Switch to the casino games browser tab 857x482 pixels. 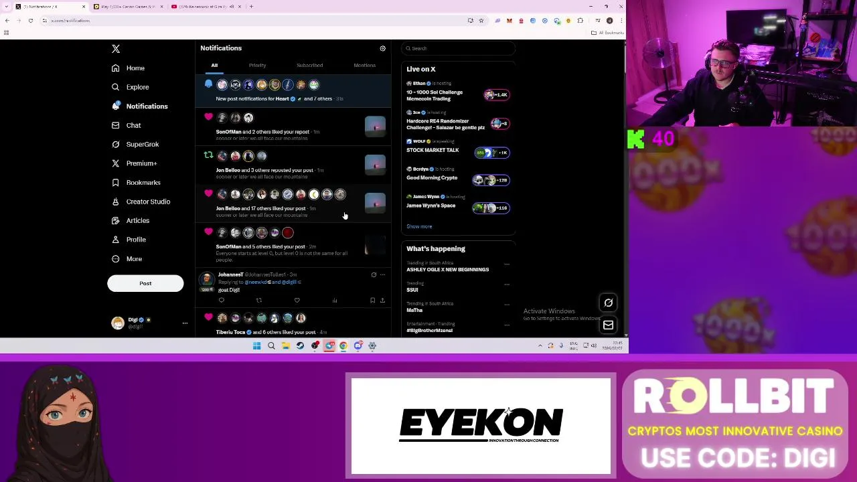tap(127, 7)
